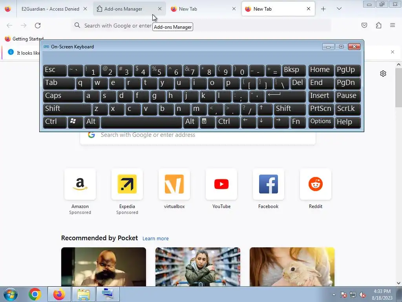Close the Add-ons Manager tab
The height and width of the screenshot is (302, 402).
[x=160, y=9]
